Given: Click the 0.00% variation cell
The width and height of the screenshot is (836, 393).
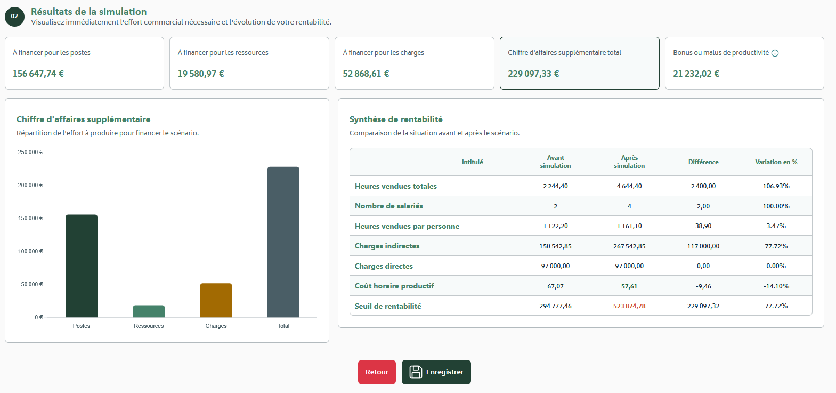Looking at the screenshot, I should [776, 266].
